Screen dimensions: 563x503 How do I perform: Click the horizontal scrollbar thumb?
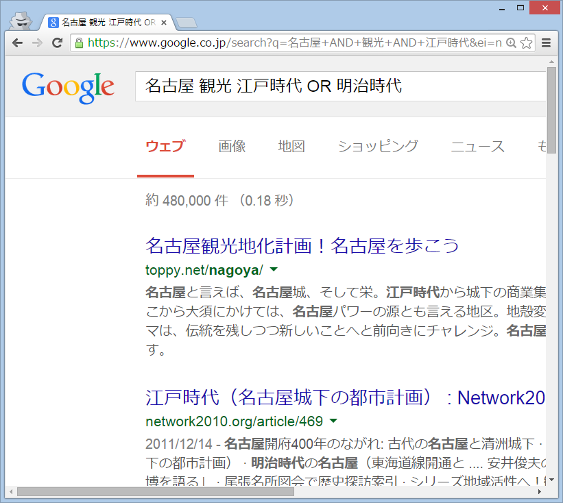[x=156, y=491]
